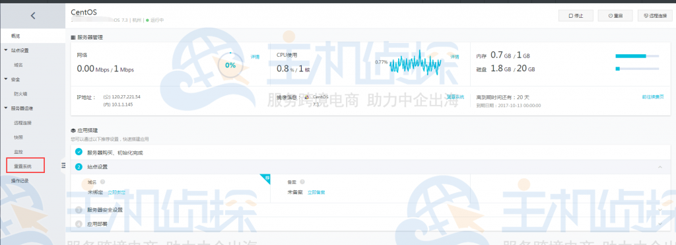The height and width of the screenshot is (245, 676).
Task: Open 详情 link for 网络
Action: (255, 57)
